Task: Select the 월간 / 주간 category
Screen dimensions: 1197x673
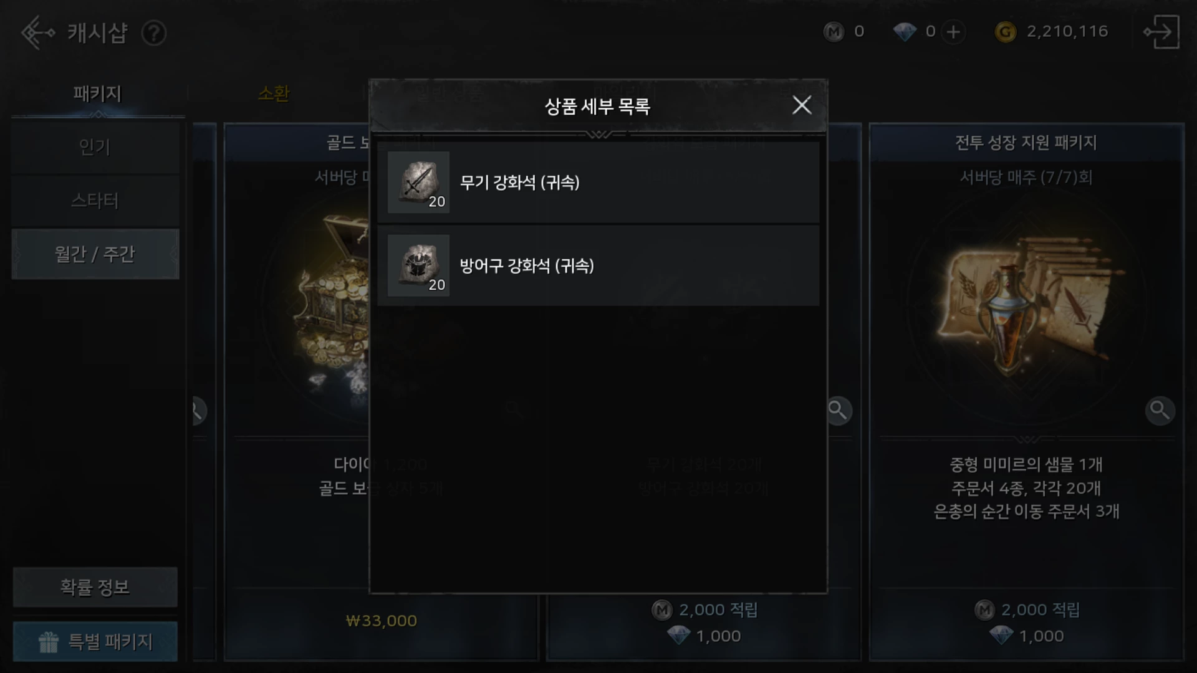Action: (x=95, y=254)
